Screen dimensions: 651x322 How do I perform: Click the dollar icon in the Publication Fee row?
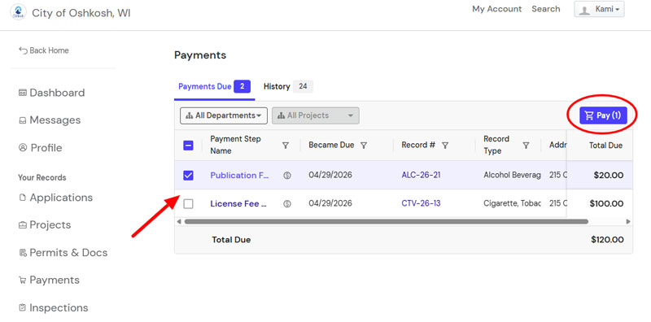287,176
